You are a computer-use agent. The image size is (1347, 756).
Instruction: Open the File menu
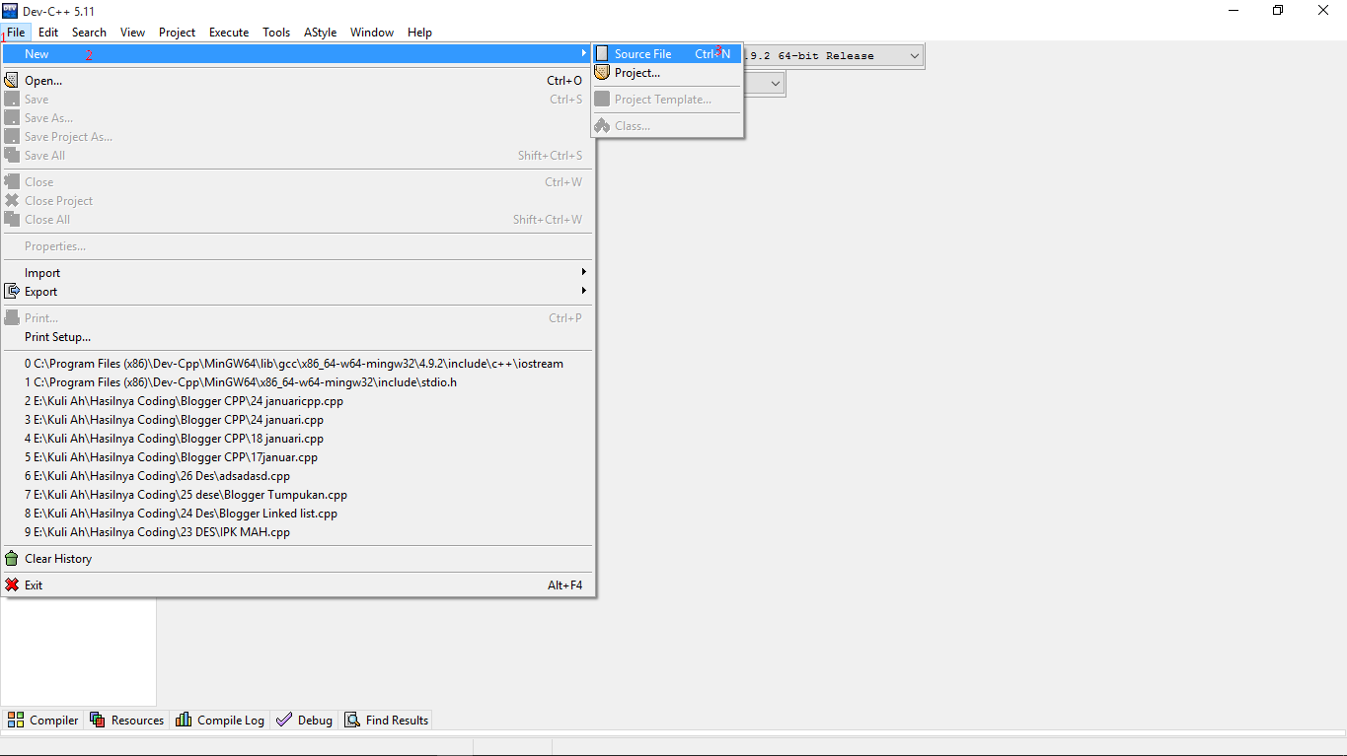pyautogui.click(x=16, y=32)
